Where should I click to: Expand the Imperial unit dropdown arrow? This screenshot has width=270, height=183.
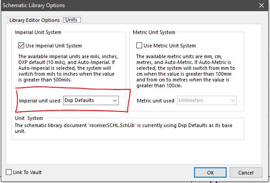click(x=115, y=101)
